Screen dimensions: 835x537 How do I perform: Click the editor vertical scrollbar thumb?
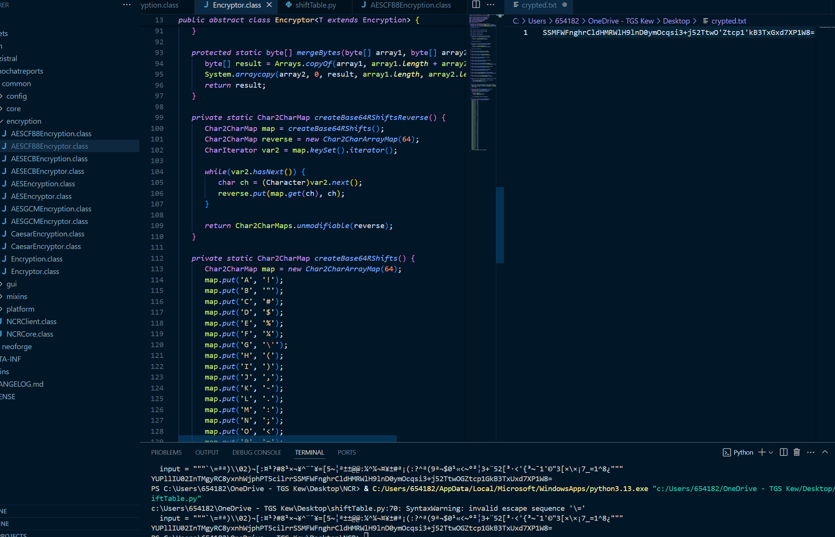pyautogui.click(x=500, y=225)
